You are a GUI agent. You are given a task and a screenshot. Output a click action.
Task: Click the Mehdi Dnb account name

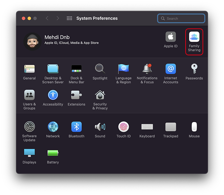coord(57,37)
